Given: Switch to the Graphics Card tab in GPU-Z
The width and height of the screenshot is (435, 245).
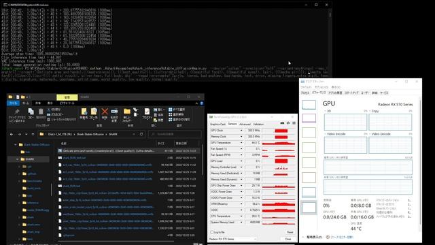Looking at the screenshot, I should pyautogui.click(x=217, y=124).
